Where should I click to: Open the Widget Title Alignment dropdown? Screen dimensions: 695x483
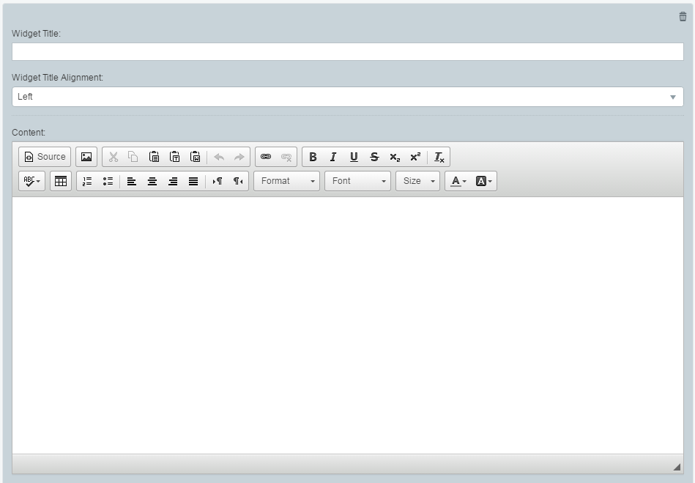(x=347, y=97)
